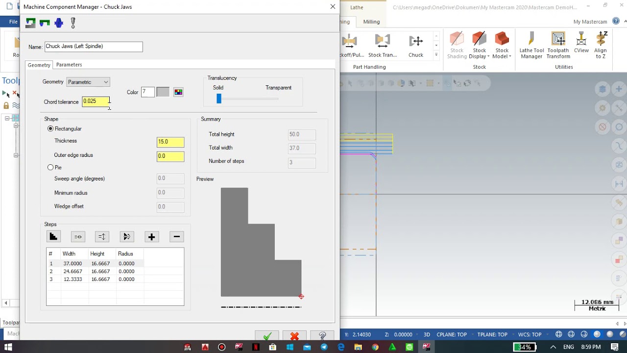The image size is (627, 353).
Task: Click the reverse steps icon button
Action: point(127,237)
